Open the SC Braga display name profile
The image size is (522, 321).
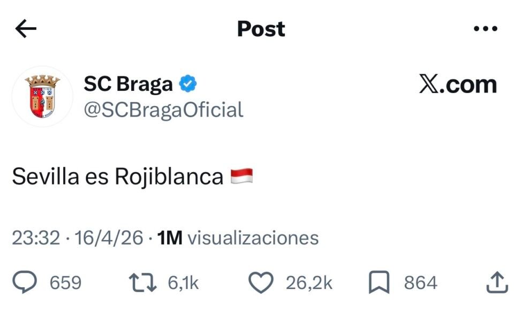(128, 84)
